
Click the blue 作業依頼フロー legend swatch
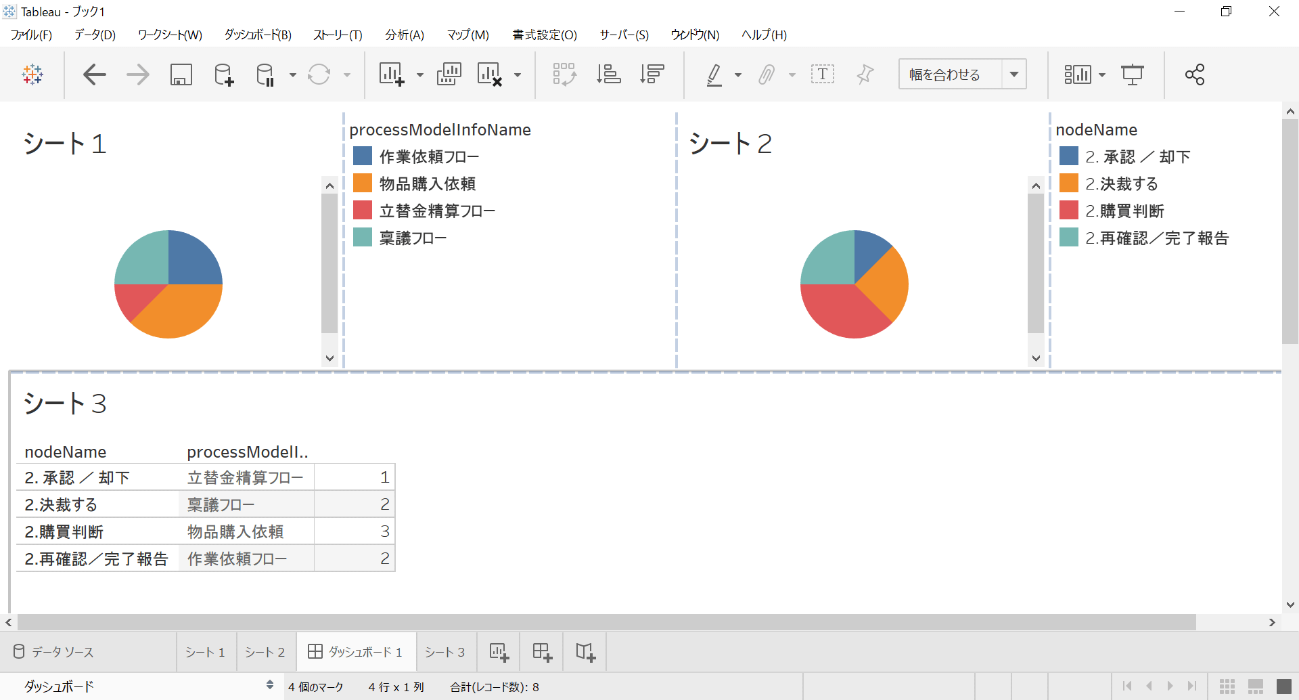coord(363,156)
